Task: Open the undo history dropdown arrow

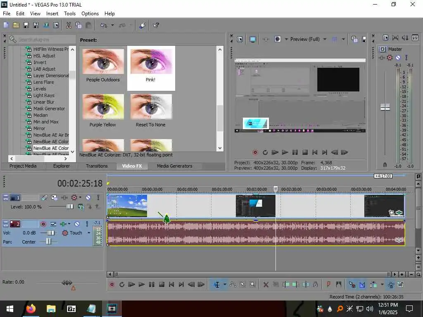Action: click(112, 25)
